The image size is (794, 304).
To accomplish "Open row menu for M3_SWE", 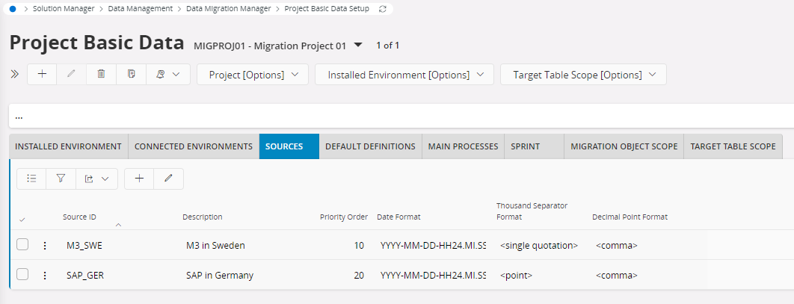I will click(45, 245).
